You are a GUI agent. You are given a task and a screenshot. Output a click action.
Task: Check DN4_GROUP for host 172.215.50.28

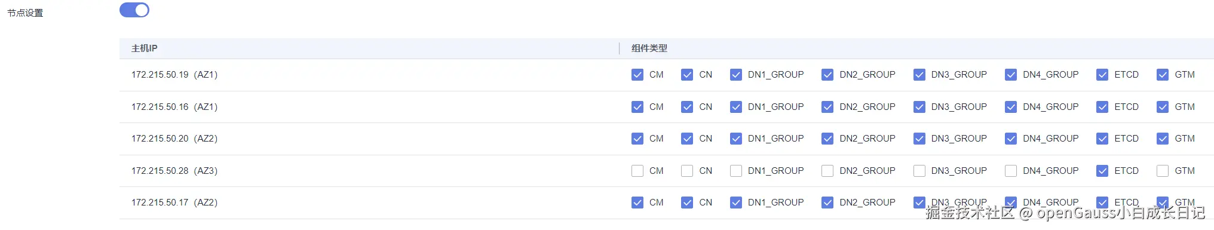pyautogui.click(x=1011, y=171)
